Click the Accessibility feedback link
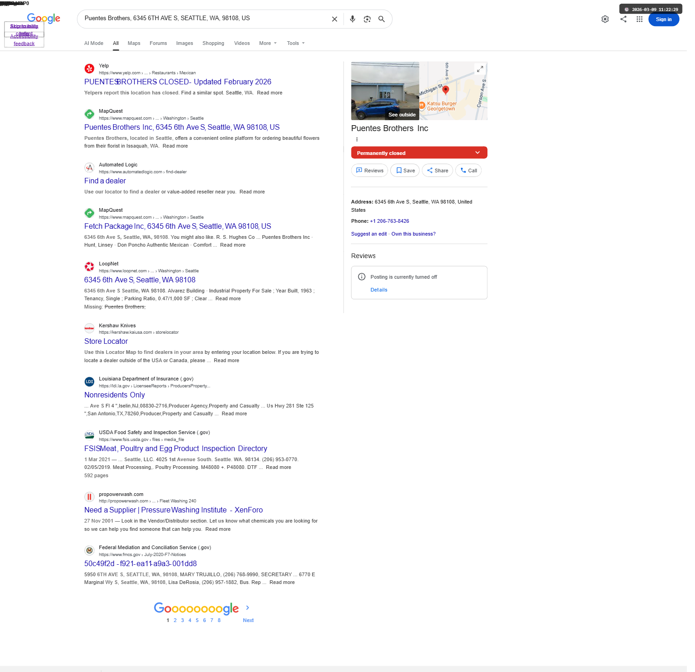 (24, 40)
